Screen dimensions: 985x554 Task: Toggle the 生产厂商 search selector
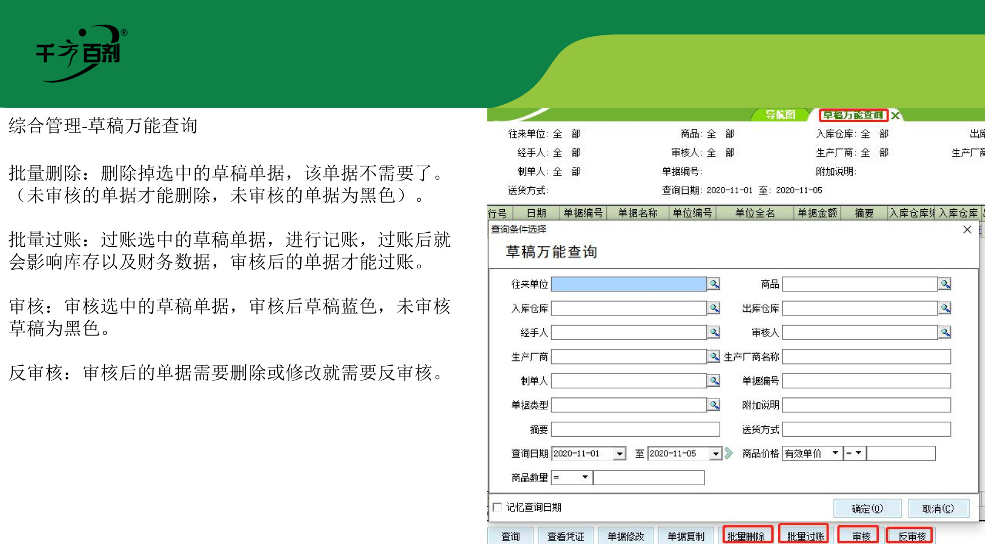coord(714,357)
